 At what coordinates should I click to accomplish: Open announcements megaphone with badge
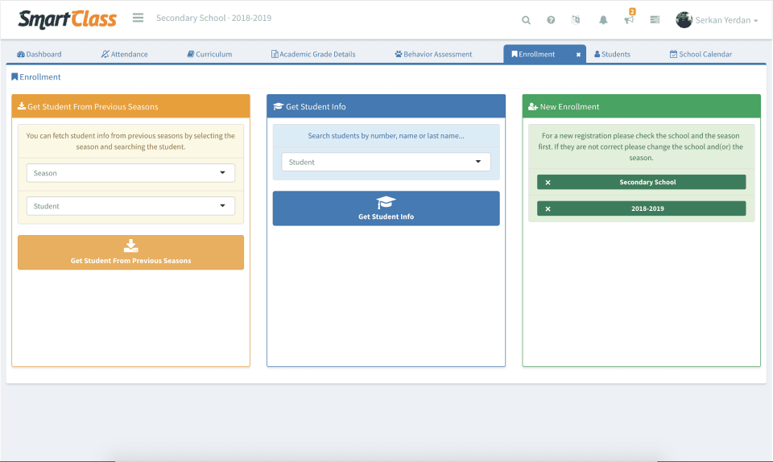(x=629, y=20)
